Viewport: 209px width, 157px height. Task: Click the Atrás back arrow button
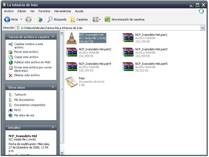point(8,19)
